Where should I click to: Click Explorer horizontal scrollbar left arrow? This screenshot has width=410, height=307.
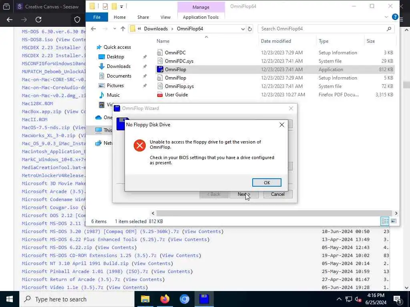pyautogui.click(x=153, y=213)
